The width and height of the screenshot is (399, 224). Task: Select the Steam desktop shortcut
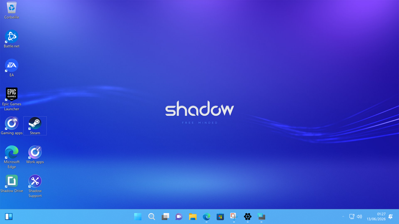click(35, 126)
